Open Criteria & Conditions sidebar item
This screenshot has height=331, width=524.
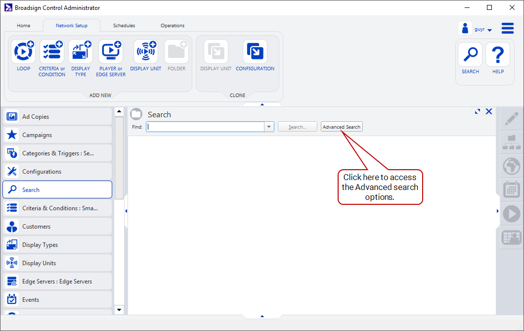57,208
